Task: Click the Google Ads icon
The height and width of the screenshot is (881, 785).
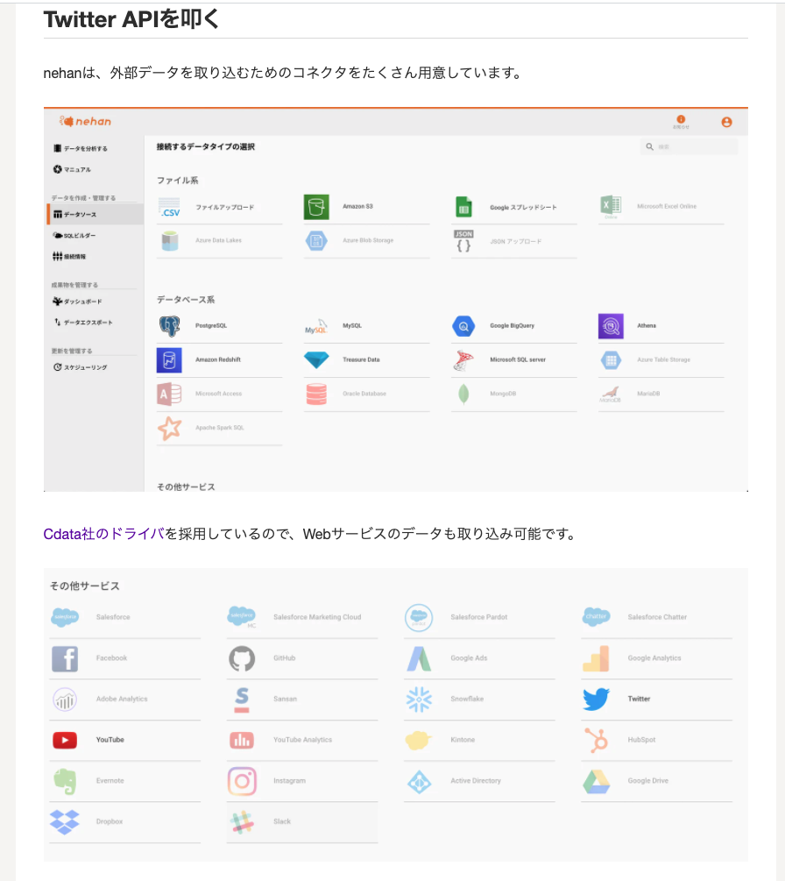Action: pos(419,658)
